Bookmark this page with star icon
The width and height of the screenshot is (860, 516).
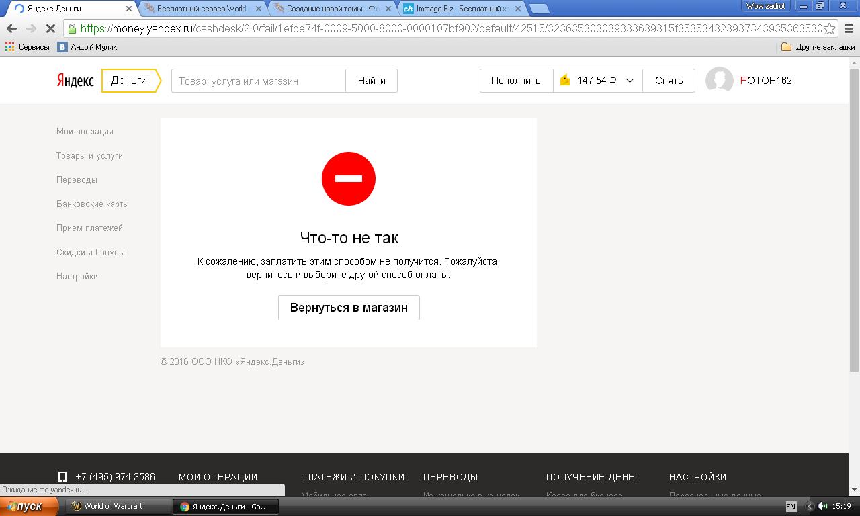(830, 28)
